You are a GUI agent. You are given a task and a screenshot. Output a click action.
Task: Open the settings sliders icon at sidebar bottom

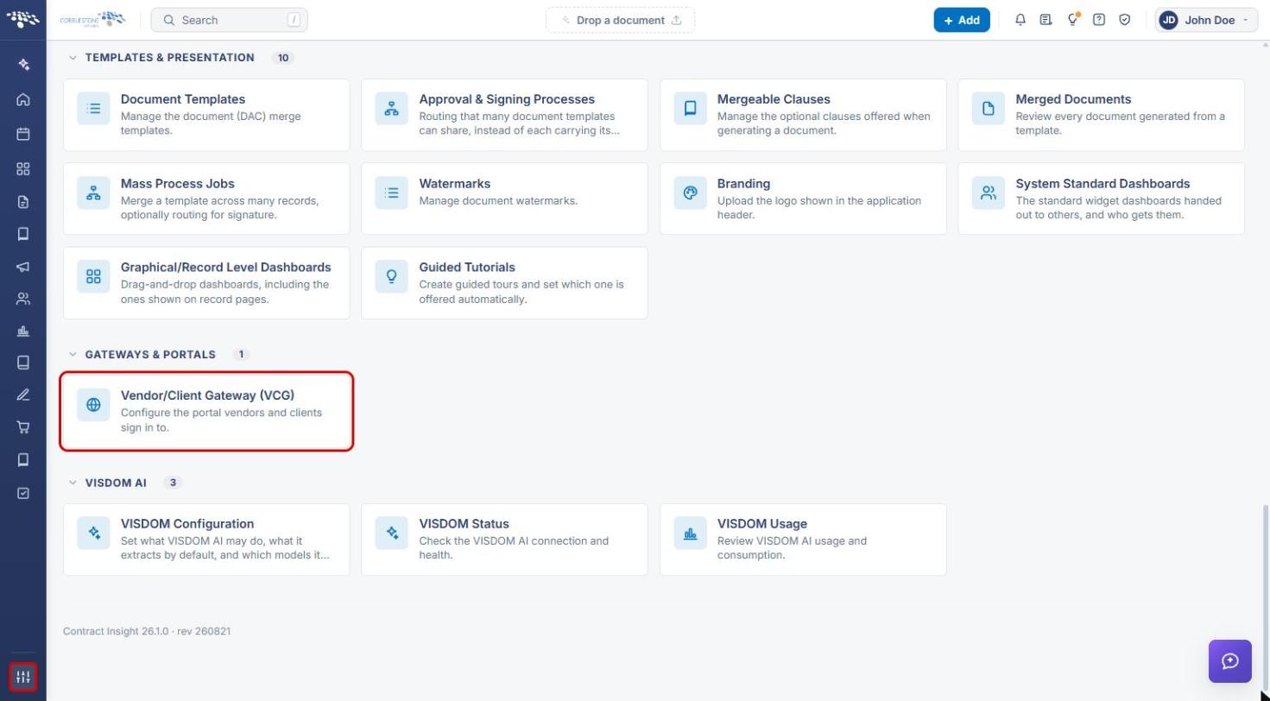[23, 677]
